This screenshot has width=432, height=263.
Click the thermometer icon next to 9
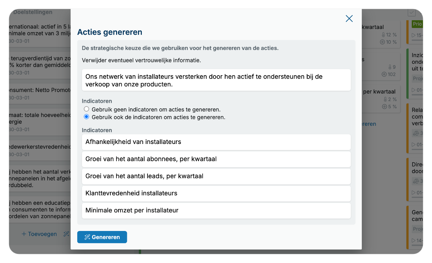[389, 67]
